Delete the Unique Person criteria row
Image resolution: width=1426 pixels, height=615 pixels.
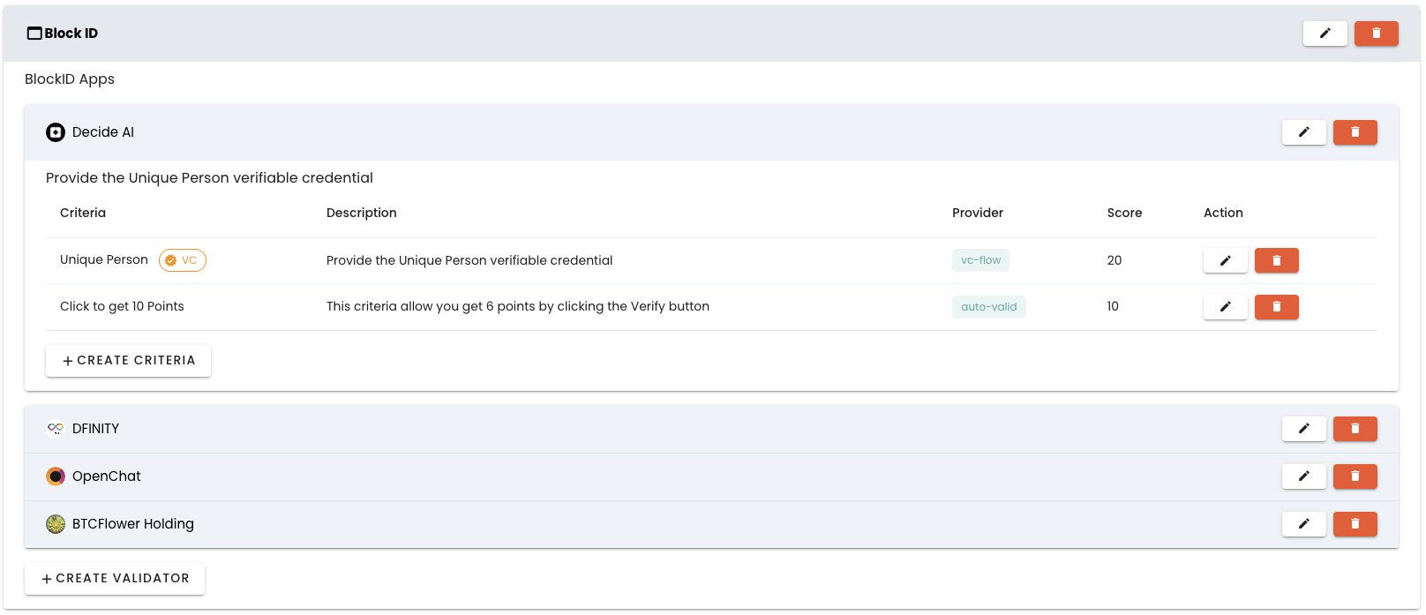(1276, 260)
